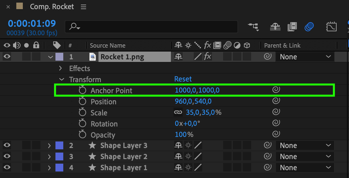Hide Shape Layer 3 visibility eye
The height and width of the screenshot is (178, 349).
7,145
